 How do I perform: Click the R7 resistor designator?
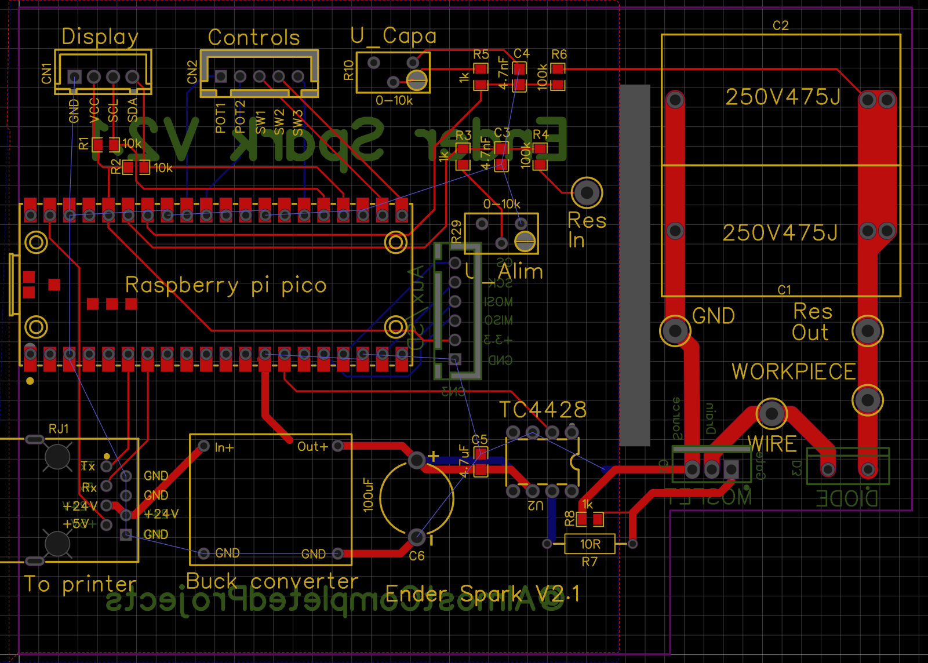coord(589,562)
